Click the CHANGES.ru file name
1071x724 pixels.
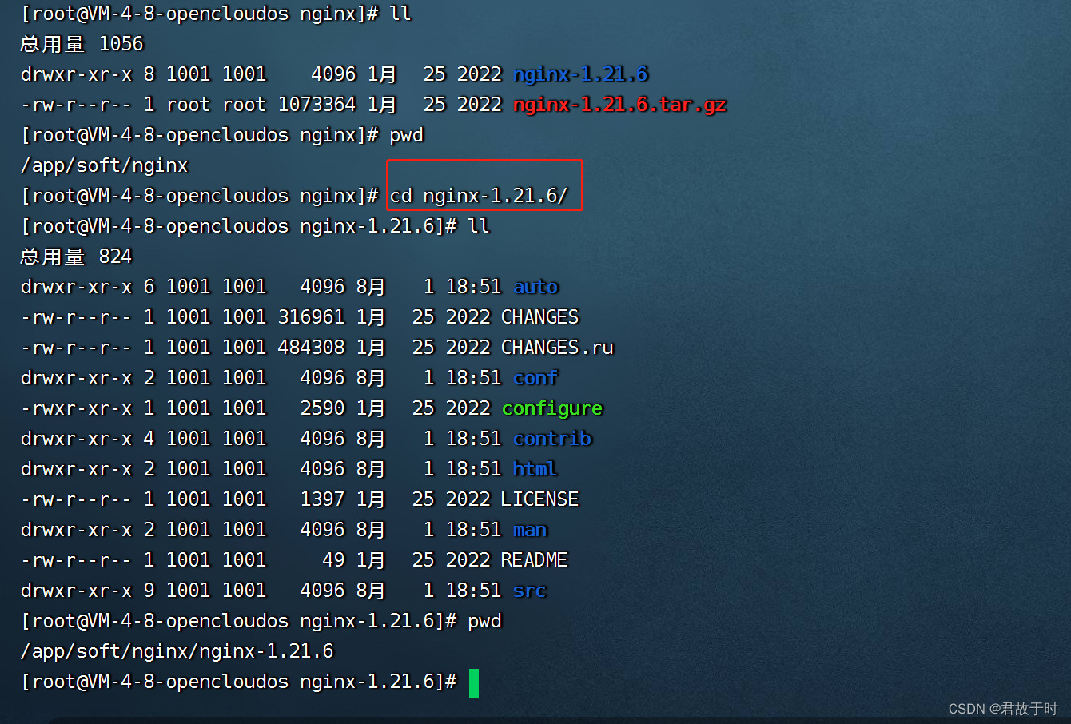pos(557,348)
